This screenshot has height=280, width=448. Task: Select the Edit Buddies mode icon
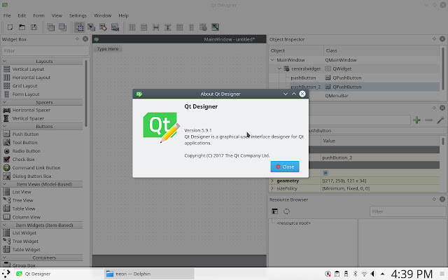coord(103,27)
